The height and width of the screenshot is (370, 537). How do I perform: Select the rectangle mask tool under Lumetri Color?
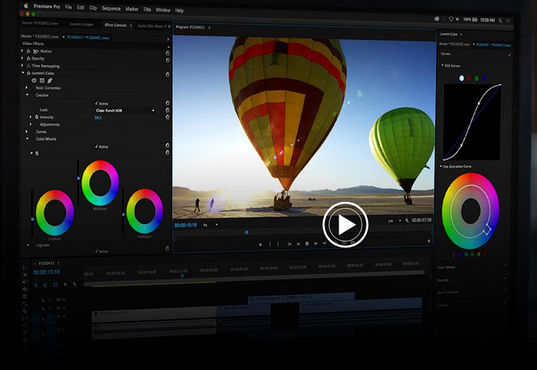42,81
